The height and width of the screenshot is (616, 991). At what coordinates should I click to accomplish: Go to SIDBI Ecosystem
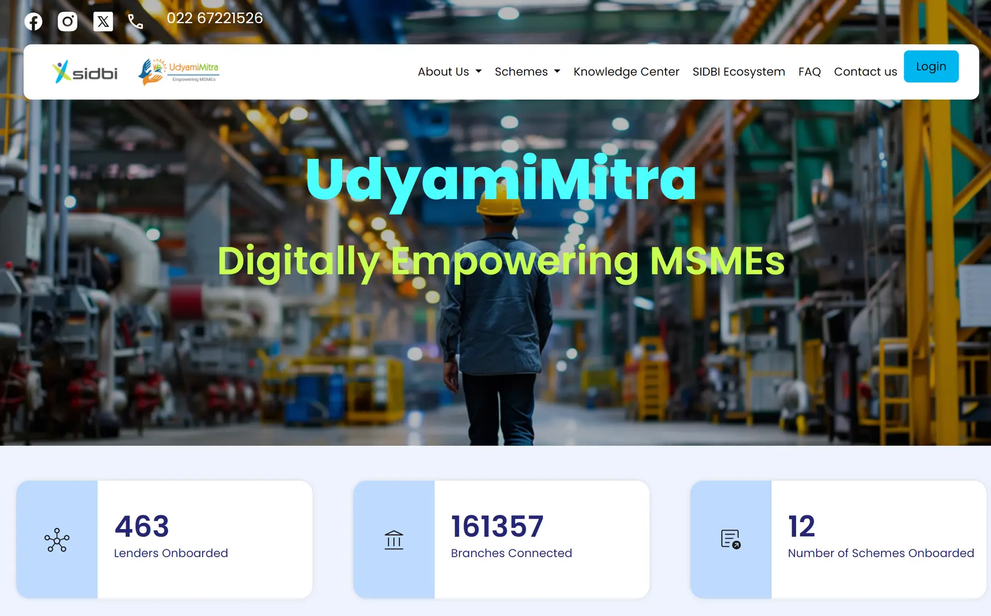point(738,71)
